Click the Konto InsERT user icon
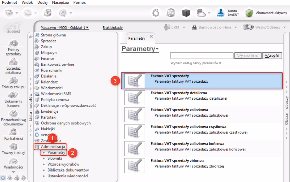Screen dimensions: 290x182 coord(221,13)
